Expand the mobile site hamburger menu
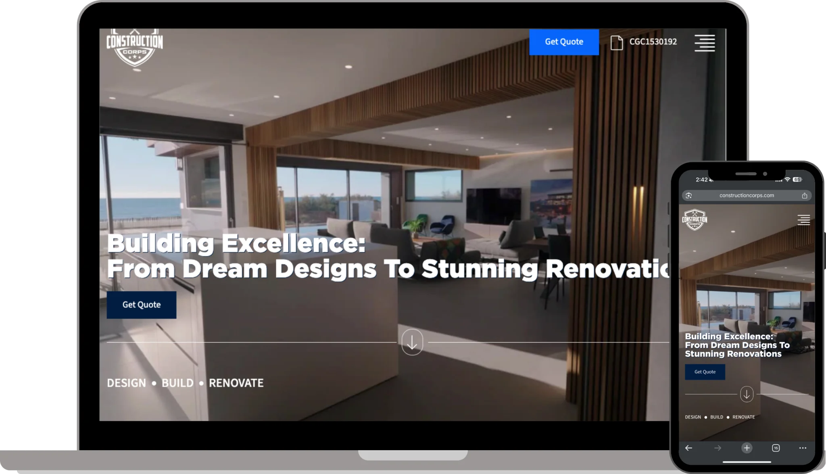Image resolution: width=826 pixels, height=474 pixels. click(803, 220)
